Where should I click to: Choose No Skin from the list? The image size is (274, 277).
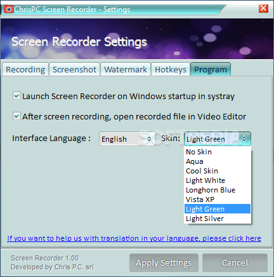tap(218, 152)
